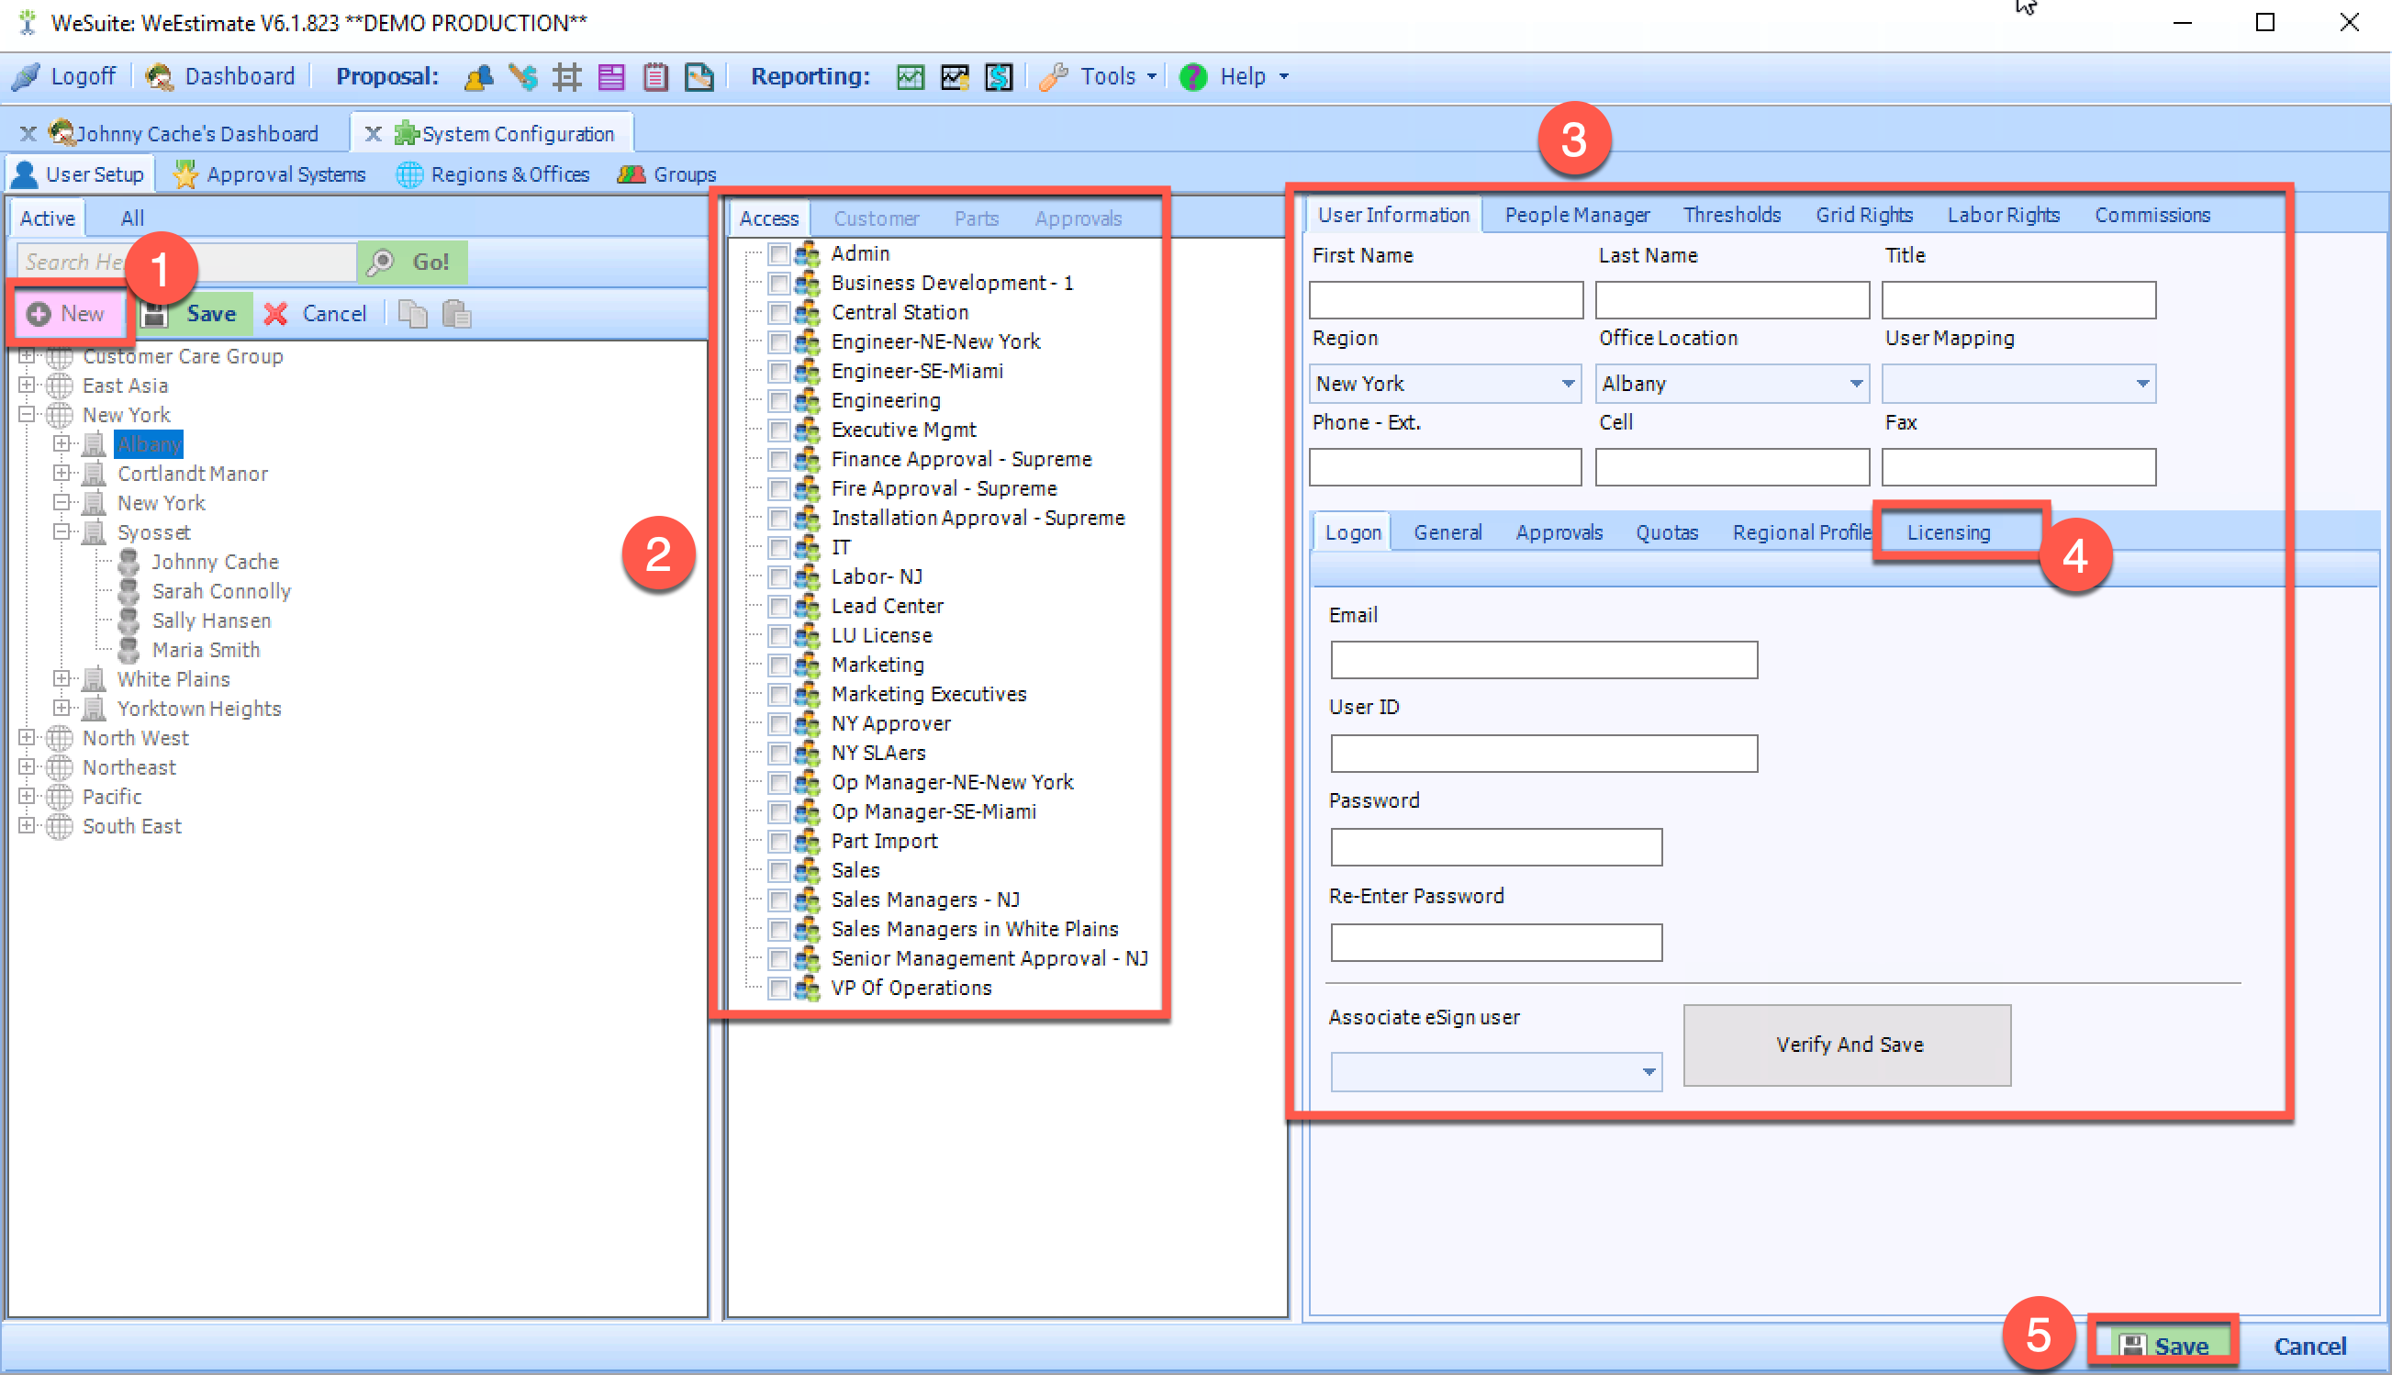The height and width of the screenshot is (1375, 2392).
Task: Open the black line-chart Reporting icon
Action: coord(955,76)
